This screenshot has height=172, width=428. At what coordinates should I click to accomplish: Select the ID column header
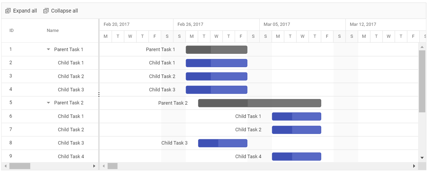[12, 30]
